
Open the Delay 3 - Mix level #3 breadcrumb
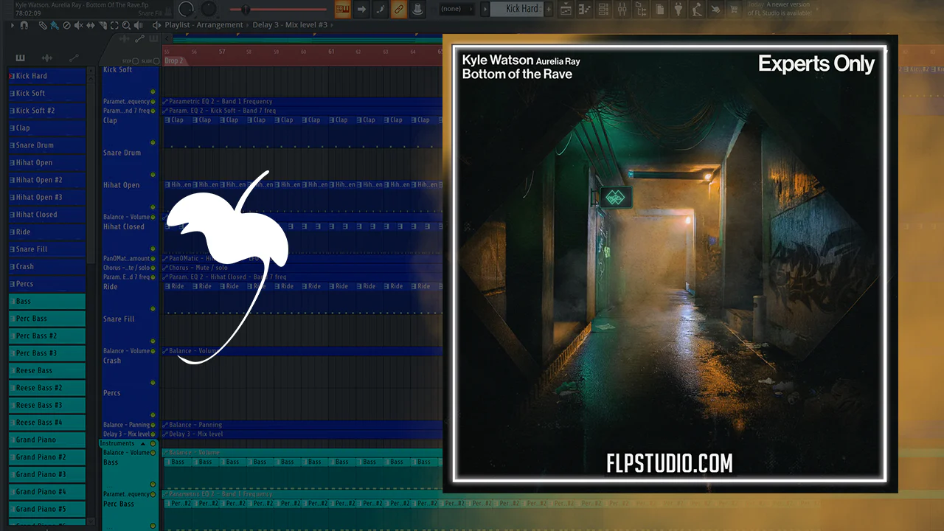coord(290,25)
